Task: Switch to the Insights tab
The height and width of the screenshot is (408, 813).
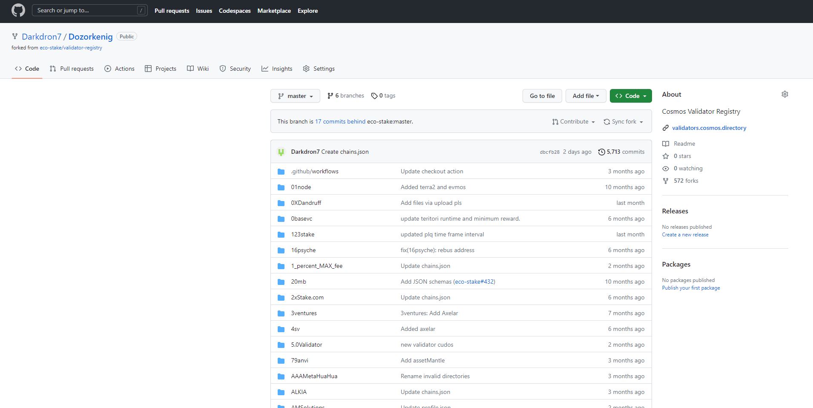Action: point(277,69)
